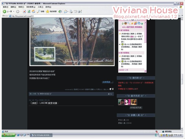Open the 我的最愛(A) Favorites menu
Screen dimensions: 185x139
[x=31, y=7]
